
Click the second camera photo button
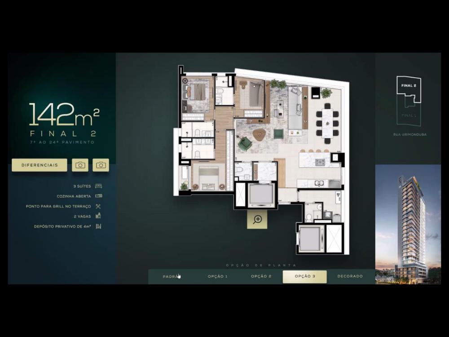(101, 165)
